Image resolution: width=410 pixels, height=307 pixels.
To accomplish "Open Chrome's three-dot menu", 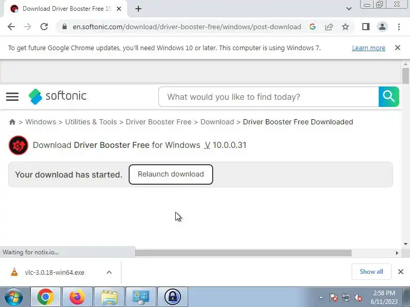I will [x=399, y=27].
